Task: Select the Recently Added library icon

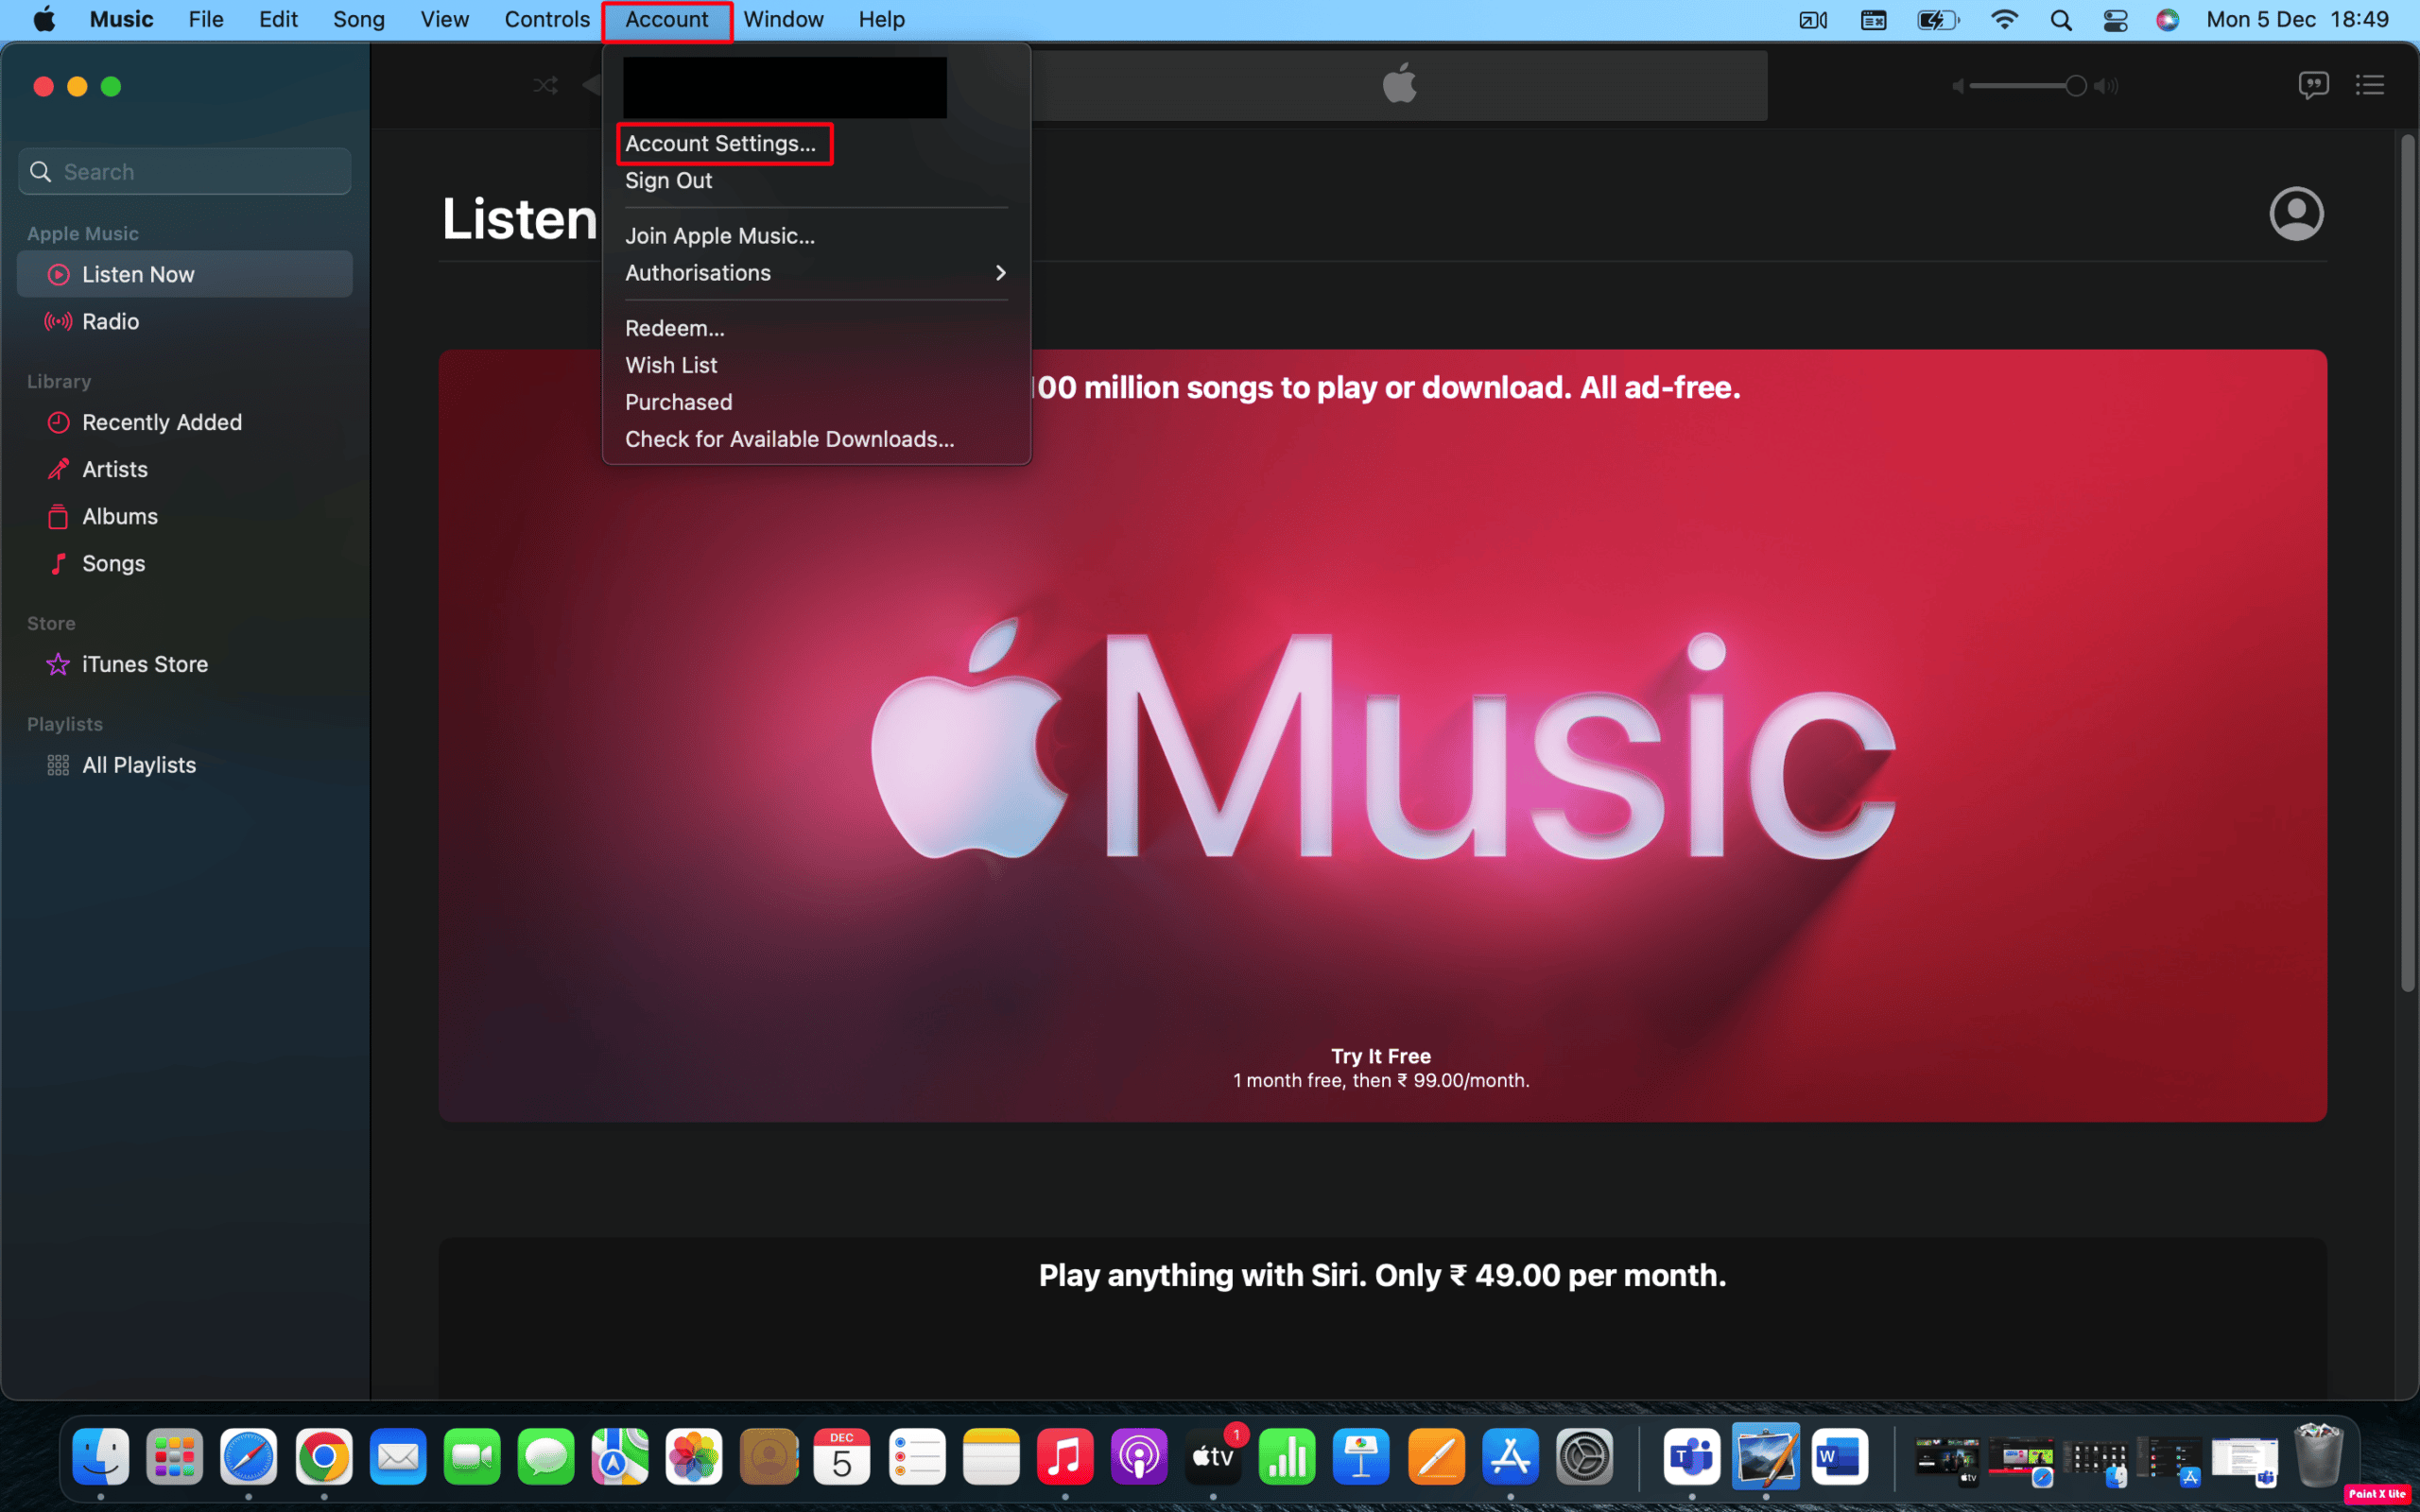Action: 58,420
